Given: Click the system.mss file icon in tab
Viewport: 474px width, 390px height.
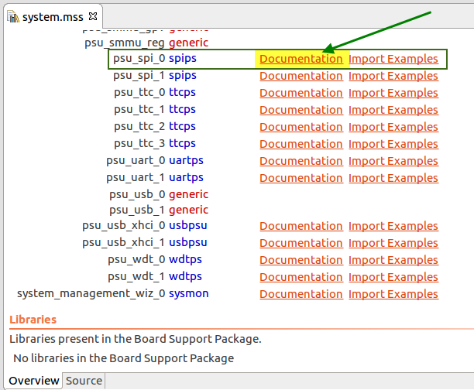Looking at the screenshot, I should coord(14,17).
